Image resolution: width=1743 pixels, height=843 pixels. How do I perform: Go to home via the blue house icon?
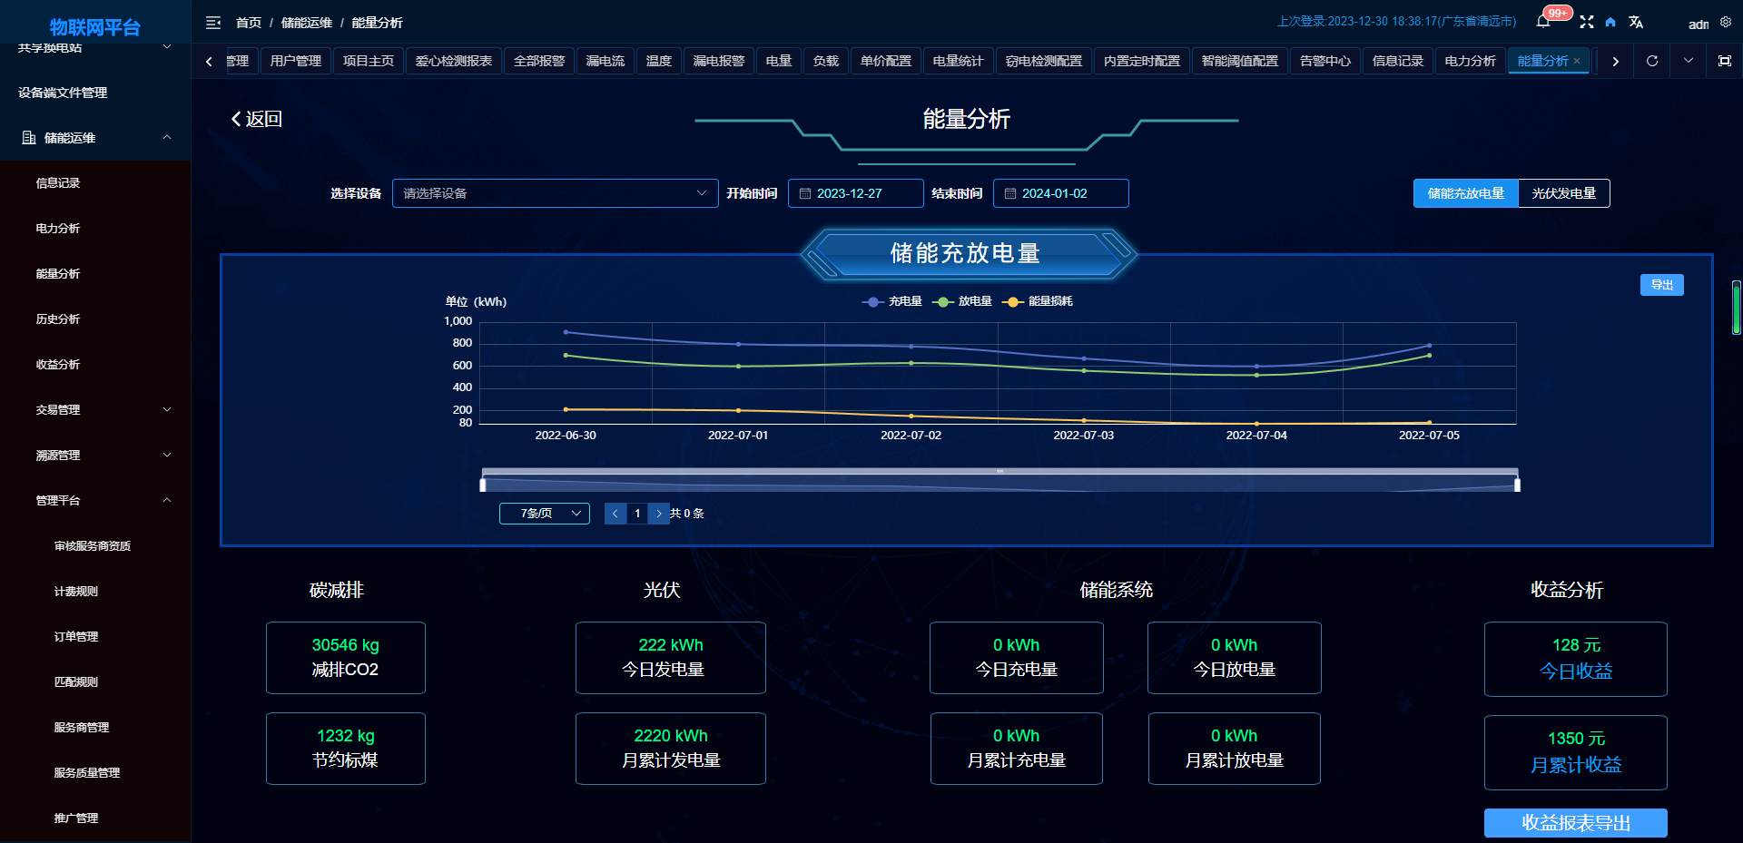point(1610,22)
